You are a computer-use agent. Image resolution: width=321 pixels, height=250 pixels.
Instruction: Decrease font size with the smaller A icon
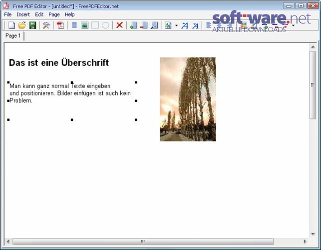[x=195, y=25]
